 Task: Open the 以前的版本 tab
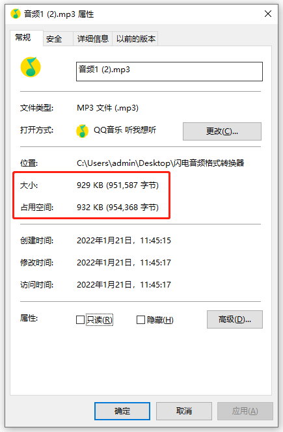coord(135,39)
